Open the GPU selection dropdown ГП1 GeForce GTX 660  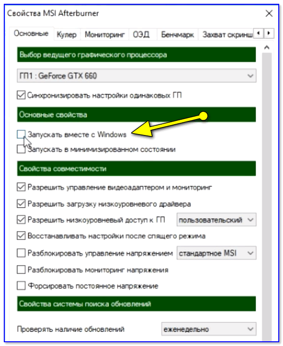click(x=136, y=76)
